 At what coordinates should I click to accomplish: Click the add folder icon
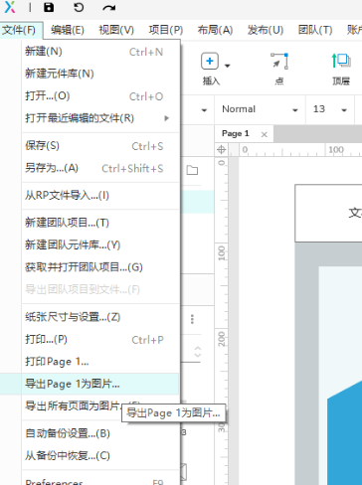192,170
